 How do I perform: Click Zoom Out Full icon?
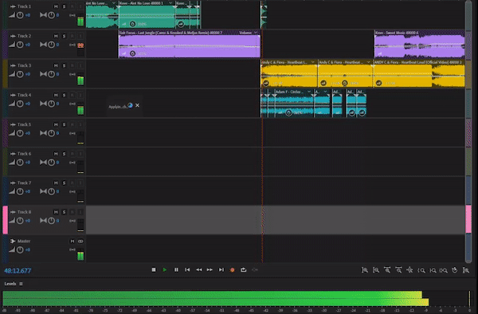409,270
